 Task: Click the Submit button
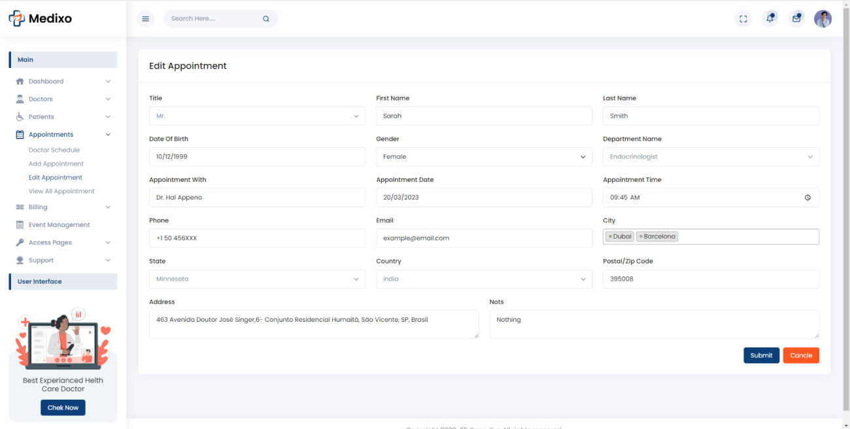click(x=761, y=356)
